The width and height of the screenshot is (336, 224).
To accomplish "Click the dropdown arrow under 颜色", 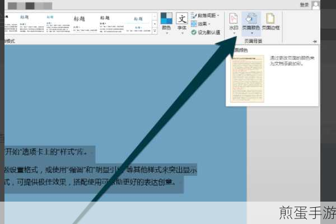I will (166, 33).
